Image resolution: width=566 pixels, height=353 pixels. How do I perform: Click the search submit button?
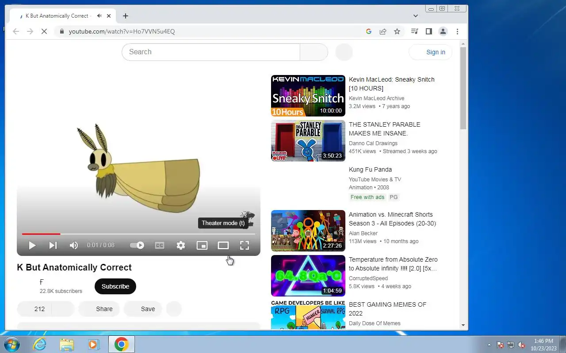[x=314, y=52]
